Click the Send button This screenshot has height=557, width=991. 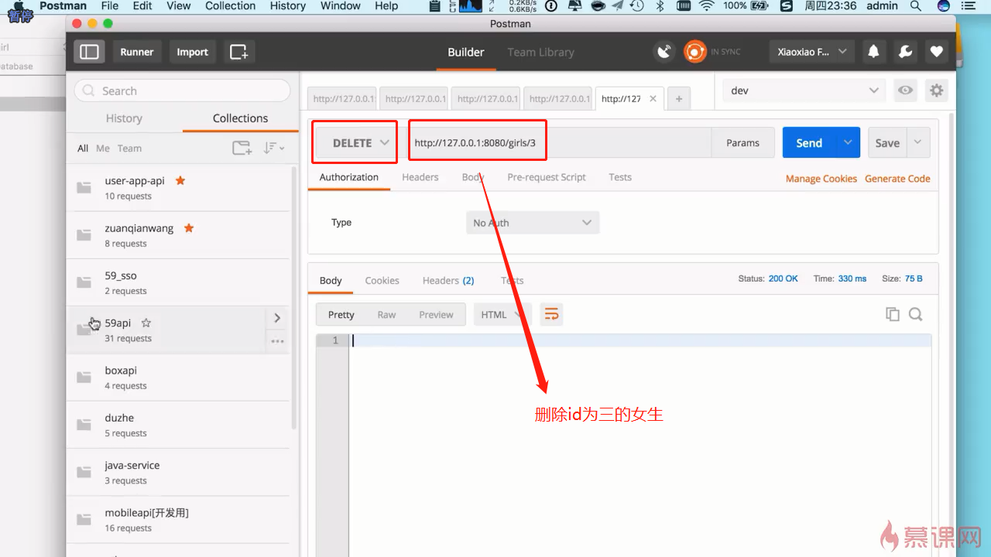pos(809,143)
